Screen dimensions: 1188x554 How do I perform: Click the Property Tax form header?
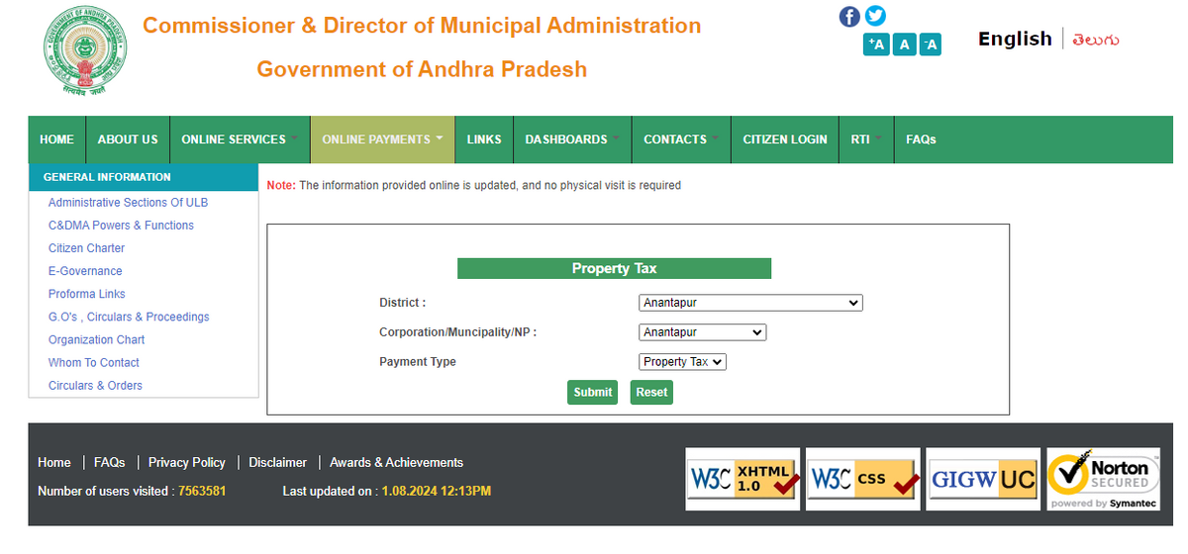614,268
